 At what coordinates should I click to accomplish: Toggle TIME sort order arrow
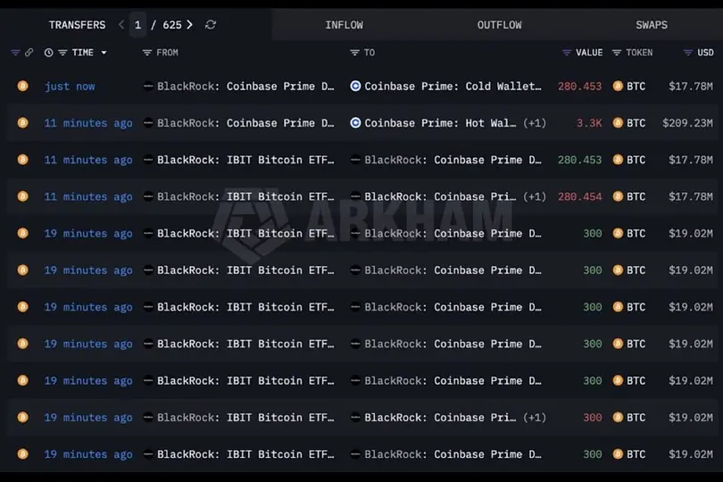tap(104, 53)
